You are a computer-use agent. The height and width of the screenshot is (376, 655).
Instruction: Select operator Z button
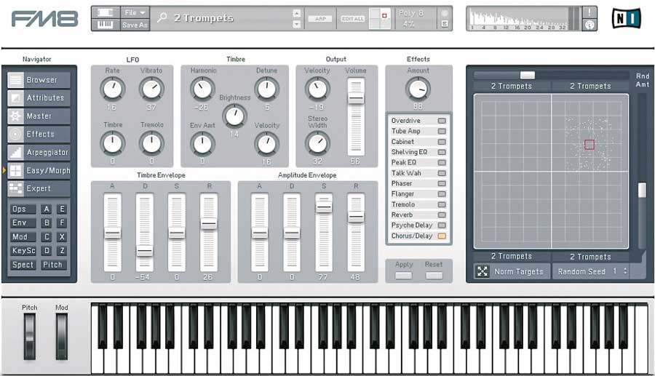click(x=62, y=251)
